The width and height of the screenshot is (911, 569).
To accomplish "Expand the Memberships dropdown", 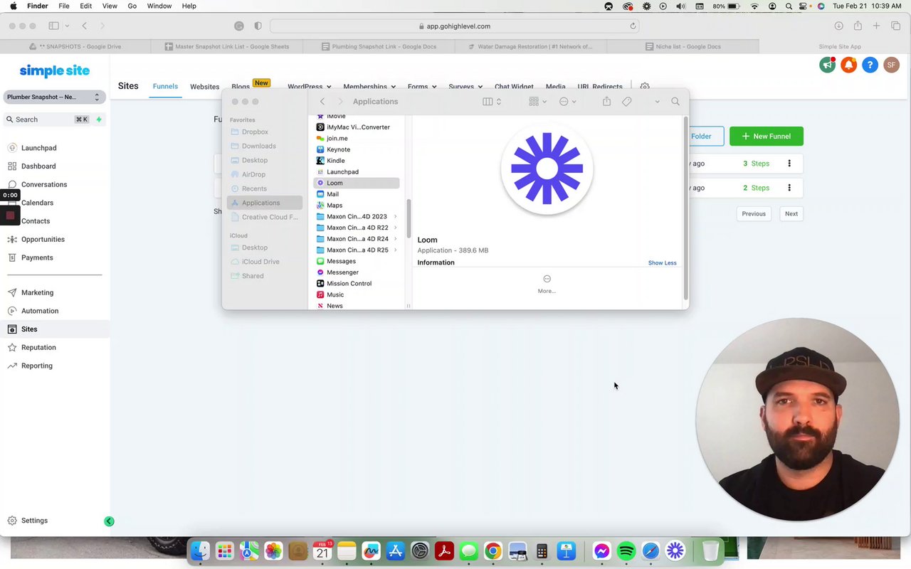I will tap(369, 87).
